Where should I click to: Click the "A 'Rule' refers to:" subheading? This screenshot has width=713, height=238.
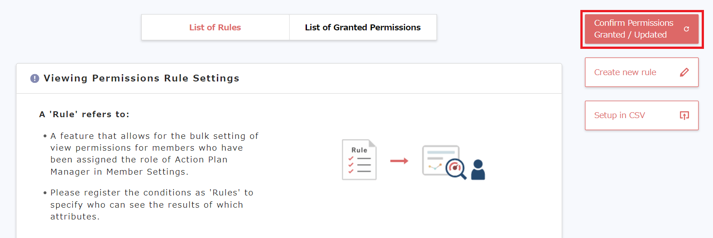[x=84, y=114]
